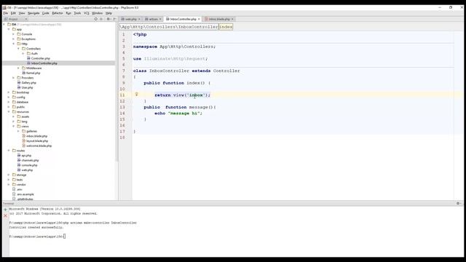Click line number 14 in the gutter
The image size is (466, 262).
(x=122, y=114)
